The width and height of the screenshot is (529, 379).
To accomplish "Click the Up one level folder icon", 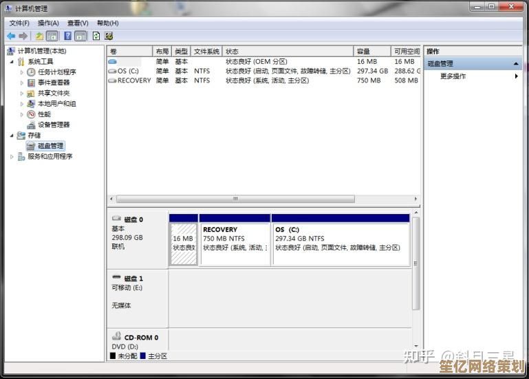I will pyautogui.click(x=39, y=36).
